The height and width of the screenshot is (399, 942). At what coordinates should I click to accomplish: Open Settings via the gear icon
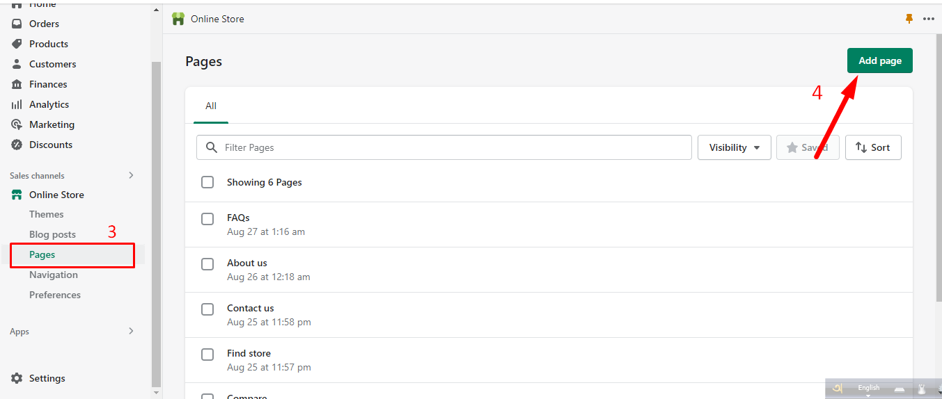17,378
